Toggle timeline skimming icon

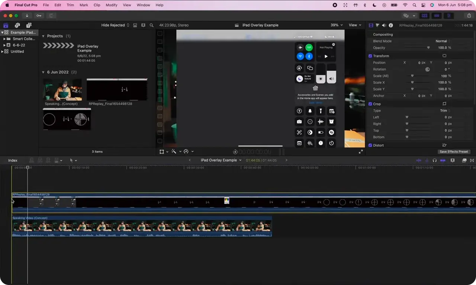coord(419,160)
